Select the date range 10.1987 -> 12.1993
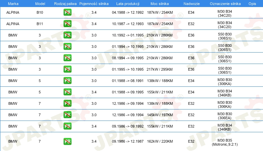Screen dimensions: 263x151 coord(128,24)
